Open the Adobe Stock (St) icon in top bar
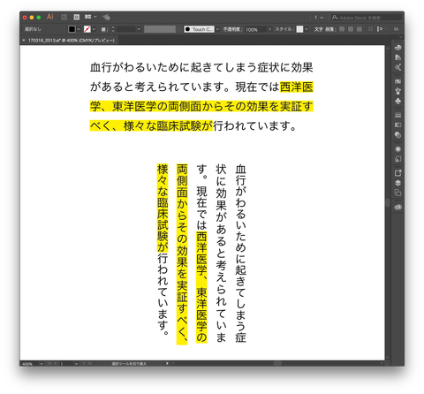Viewport: 424px width, 394px height. (76, 17)
